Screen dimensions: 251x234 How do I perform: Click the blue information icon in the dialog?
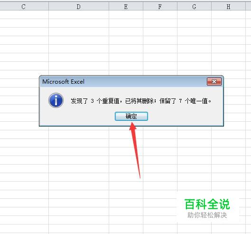click(56, 100)
